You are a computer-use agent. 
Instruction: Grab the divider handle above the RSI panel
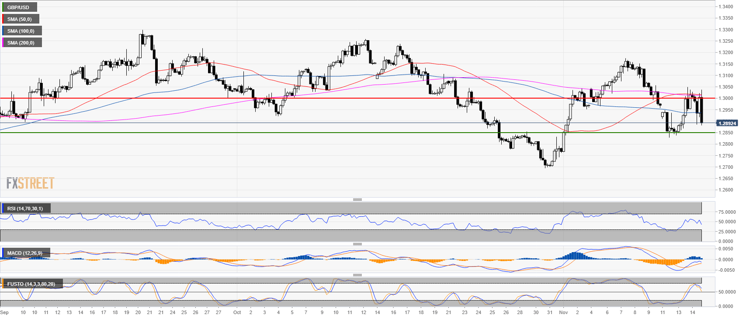[x=357, y=199]
